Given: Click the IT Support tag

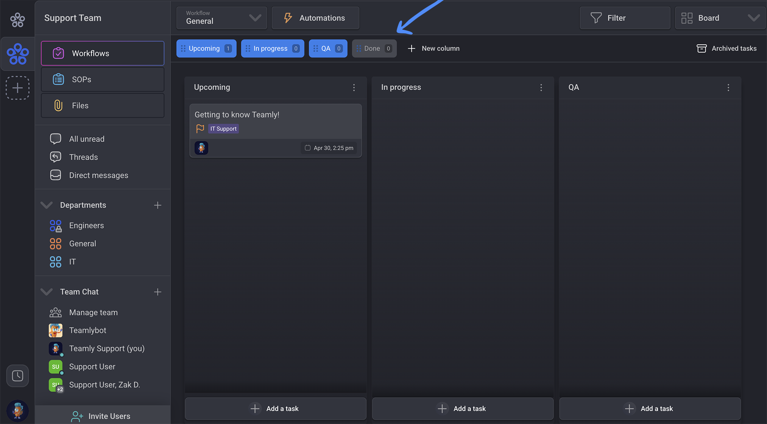Looking at the screenshot, I should click(223, 129).
